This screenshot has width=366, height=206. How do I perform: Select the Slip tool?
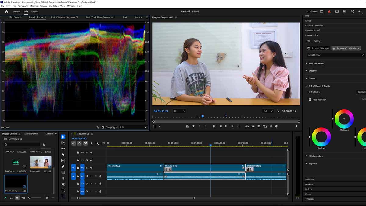pyautogui.click(x=63, y=160)
